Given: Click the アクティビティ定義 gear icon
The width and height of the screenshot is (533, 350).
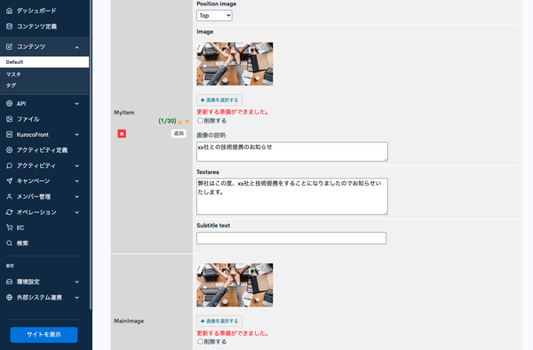Looking at the screenshot, I should pos(10,150).
